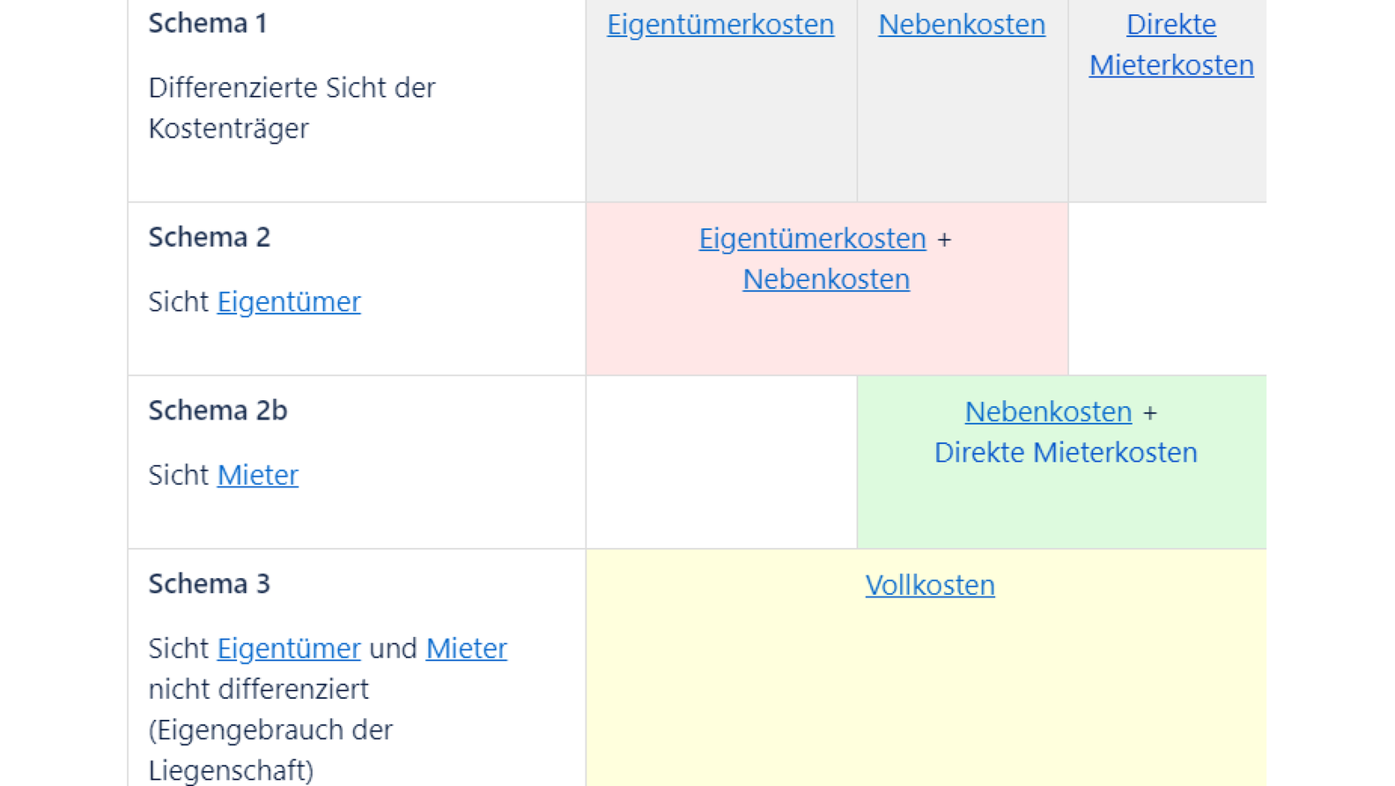Click empty white cell right of pink cell
Screen dimensions: 1395x786
(x=1167, y=289)
